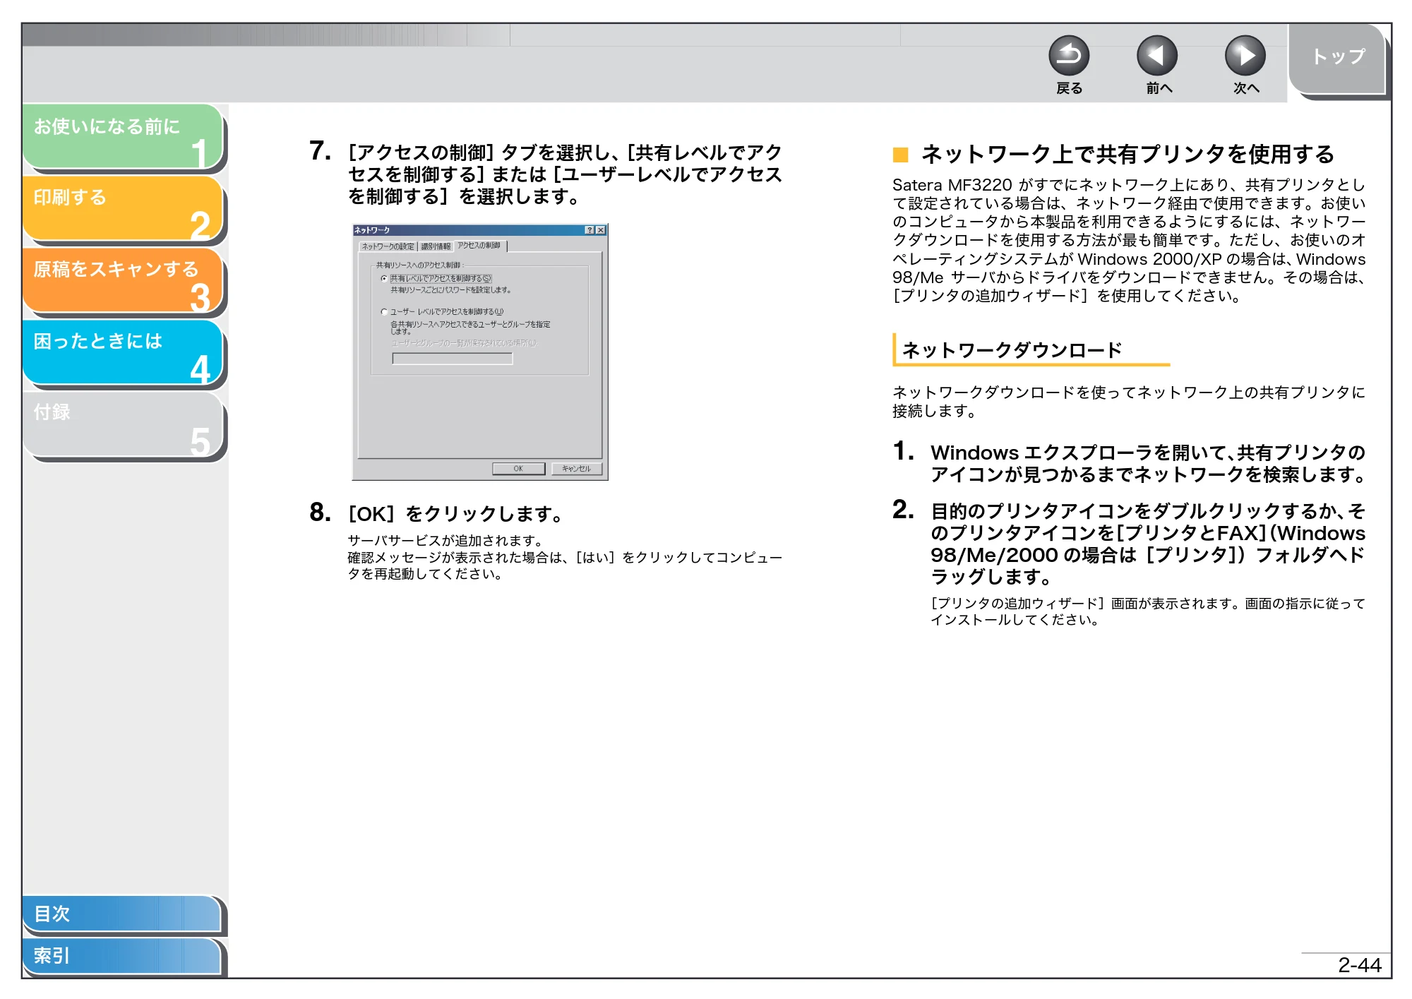Click the キャンセル button in the dialog
Image resolution: width=1412 pixels, height=999 pixels.
(x=576, y=469)
